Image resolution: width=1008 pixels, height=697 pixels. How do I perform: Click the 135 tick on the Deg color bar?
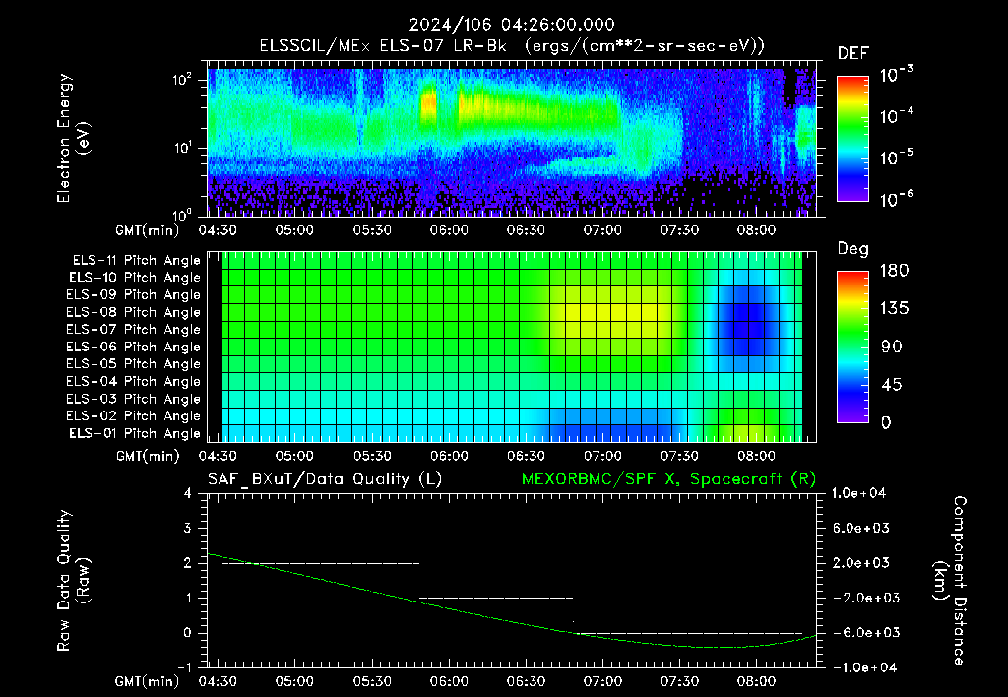click(x=894, y=309)
